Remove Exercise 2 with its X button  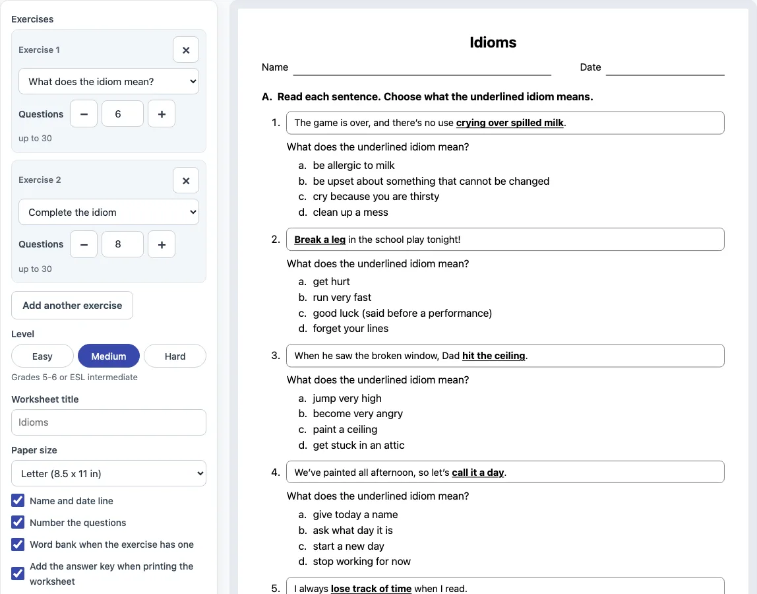pyautogui.click(x=186, y=180)
